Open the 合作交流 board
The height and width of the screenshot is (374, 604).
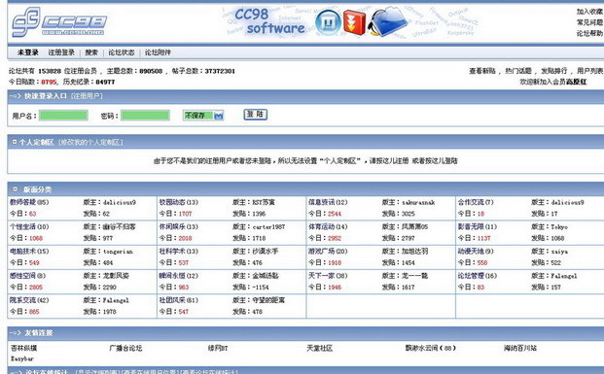coord(471,202)
